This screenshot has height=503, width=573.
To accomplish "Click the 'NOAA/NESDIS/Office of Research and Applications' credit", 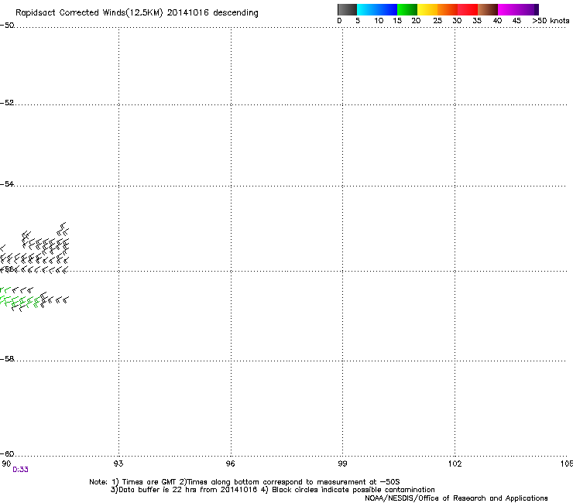I will [x=456, y=498].
